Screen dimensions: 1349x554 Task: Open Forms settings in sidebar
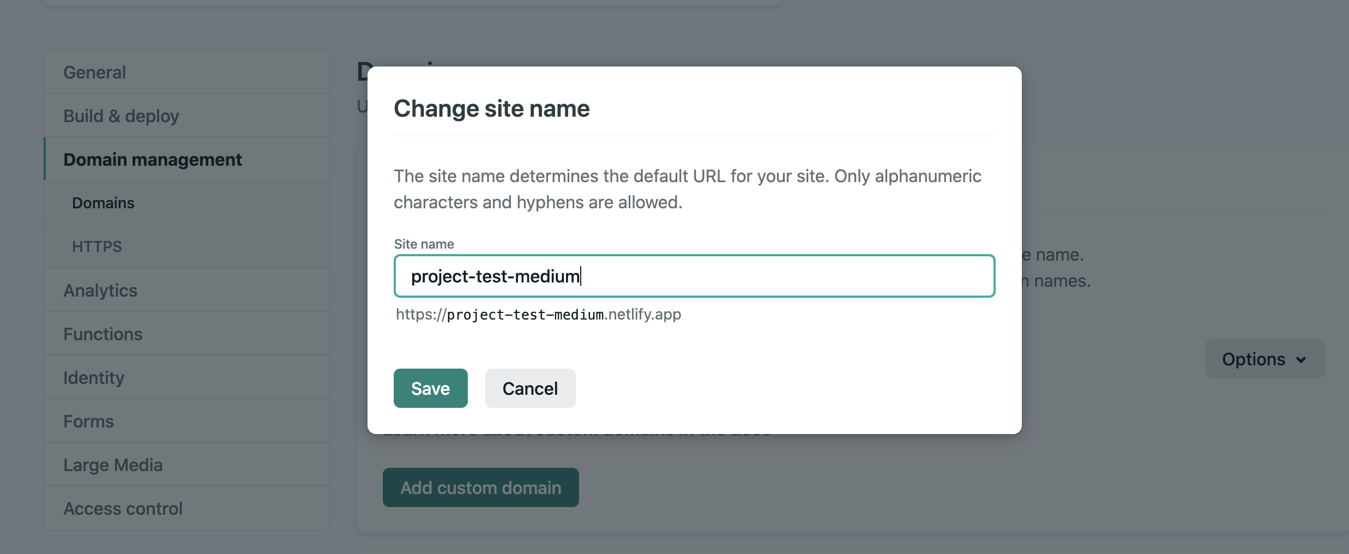tap(89, 421)
